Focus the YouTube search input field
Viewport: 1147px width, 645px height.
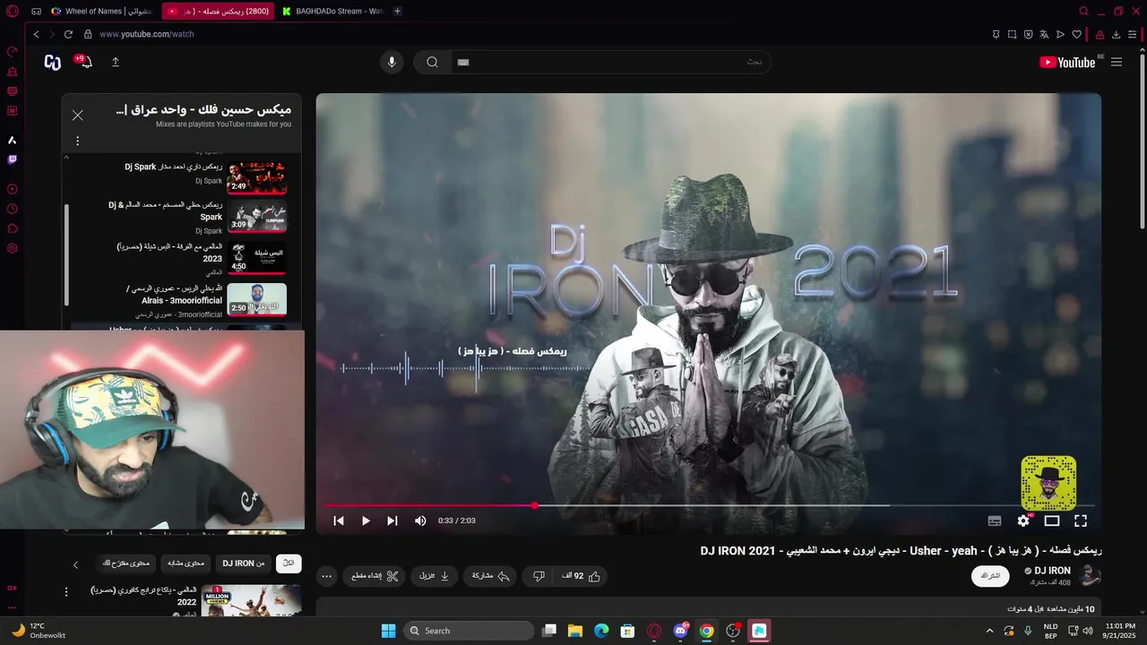609,62
